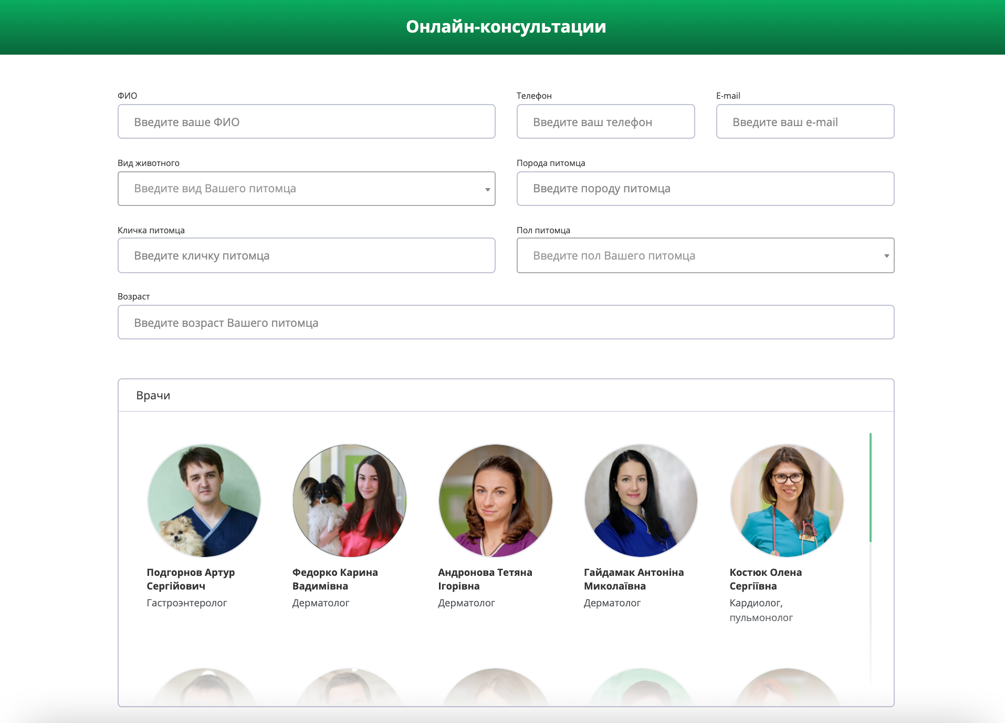The height and width of the screenshot is (723, 1005).
Task: Click the E-mail input field
Action: (805, 121)
